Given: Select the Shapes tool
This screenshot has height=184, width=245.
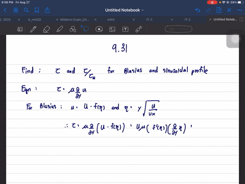Looking at the screenshot, I should [72, 29].
